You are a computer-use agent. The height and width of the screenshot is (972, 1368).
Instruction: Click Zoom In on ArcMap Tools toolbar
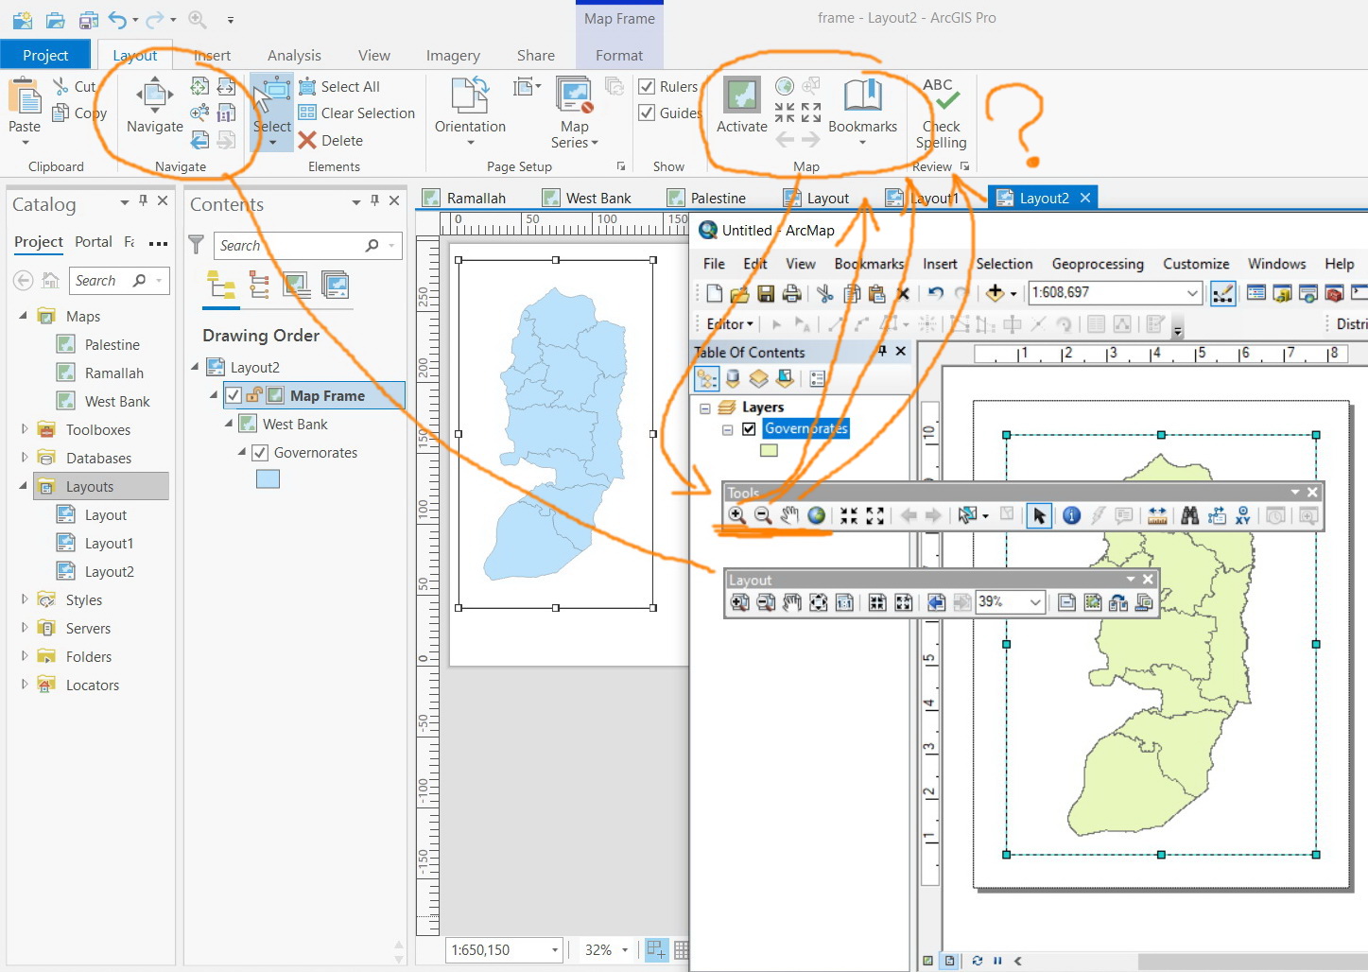pos(736,515)
